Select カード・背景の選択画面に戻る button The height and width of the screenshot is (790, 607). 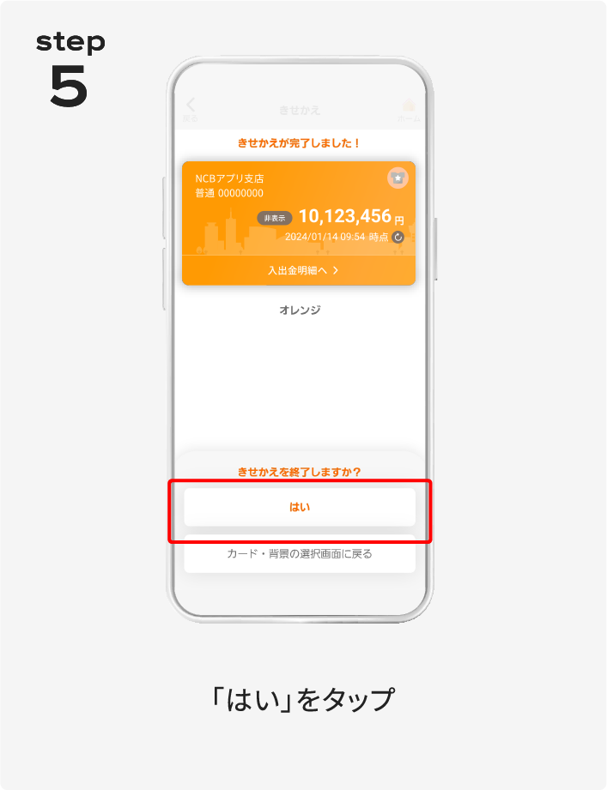300,554
